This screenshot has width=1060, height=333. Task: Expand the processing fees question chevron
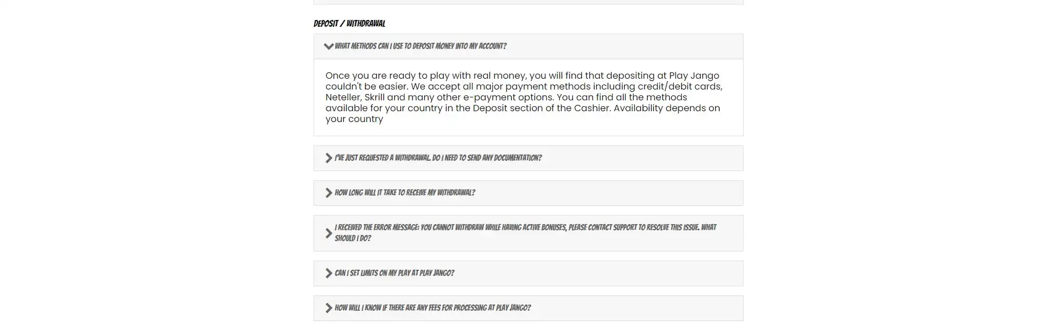[328, 308]
